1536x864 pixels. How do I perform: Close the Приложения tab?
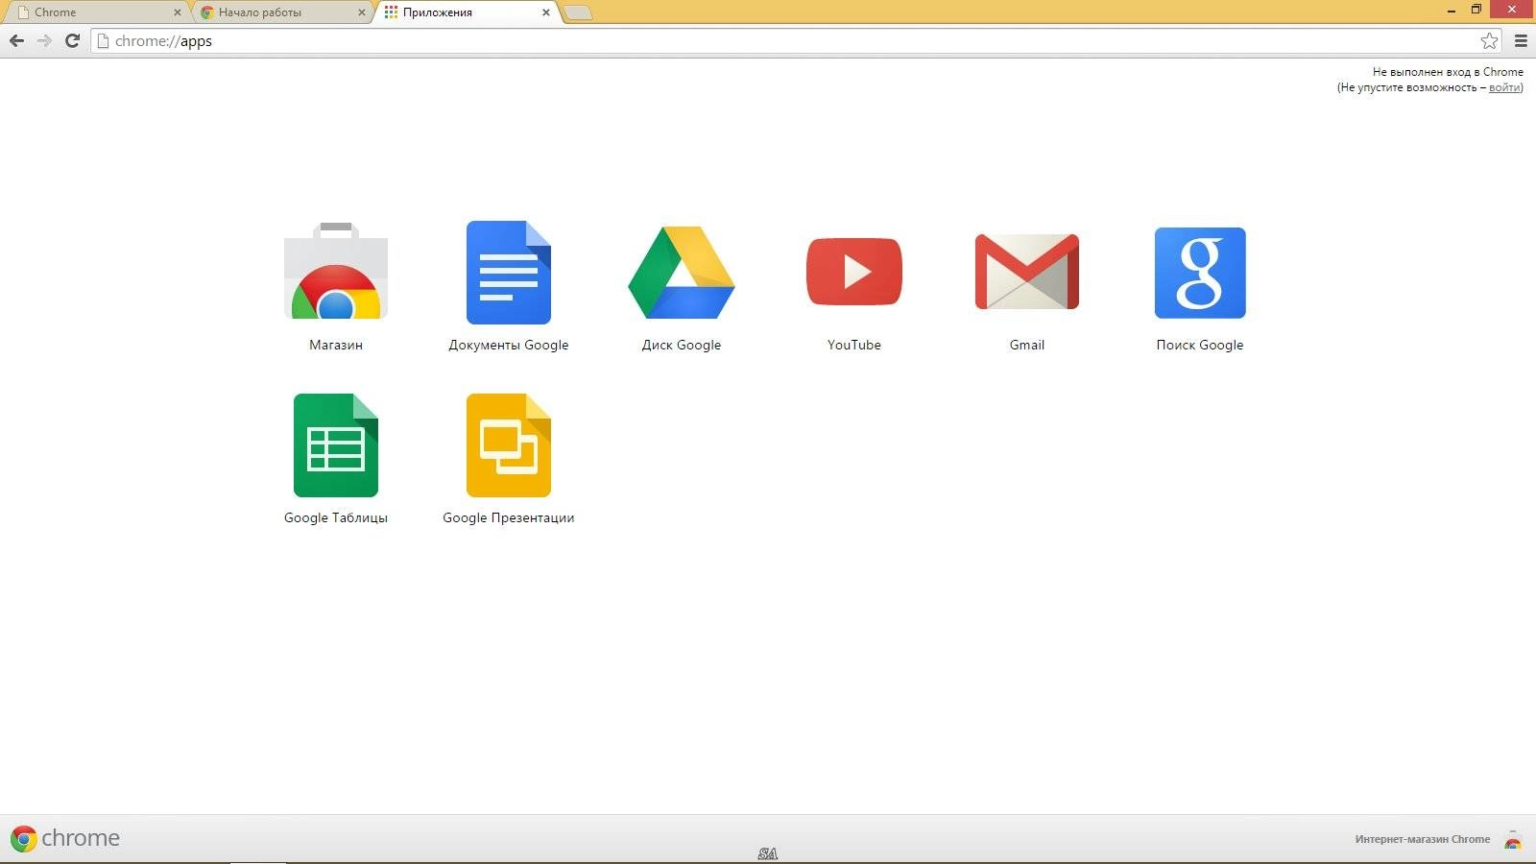(x=546, y=12)
